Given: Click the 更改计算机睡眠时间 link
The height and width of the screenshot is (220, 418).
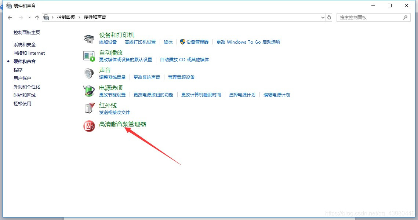Looking at the screenshot, I should pos(201,95).
